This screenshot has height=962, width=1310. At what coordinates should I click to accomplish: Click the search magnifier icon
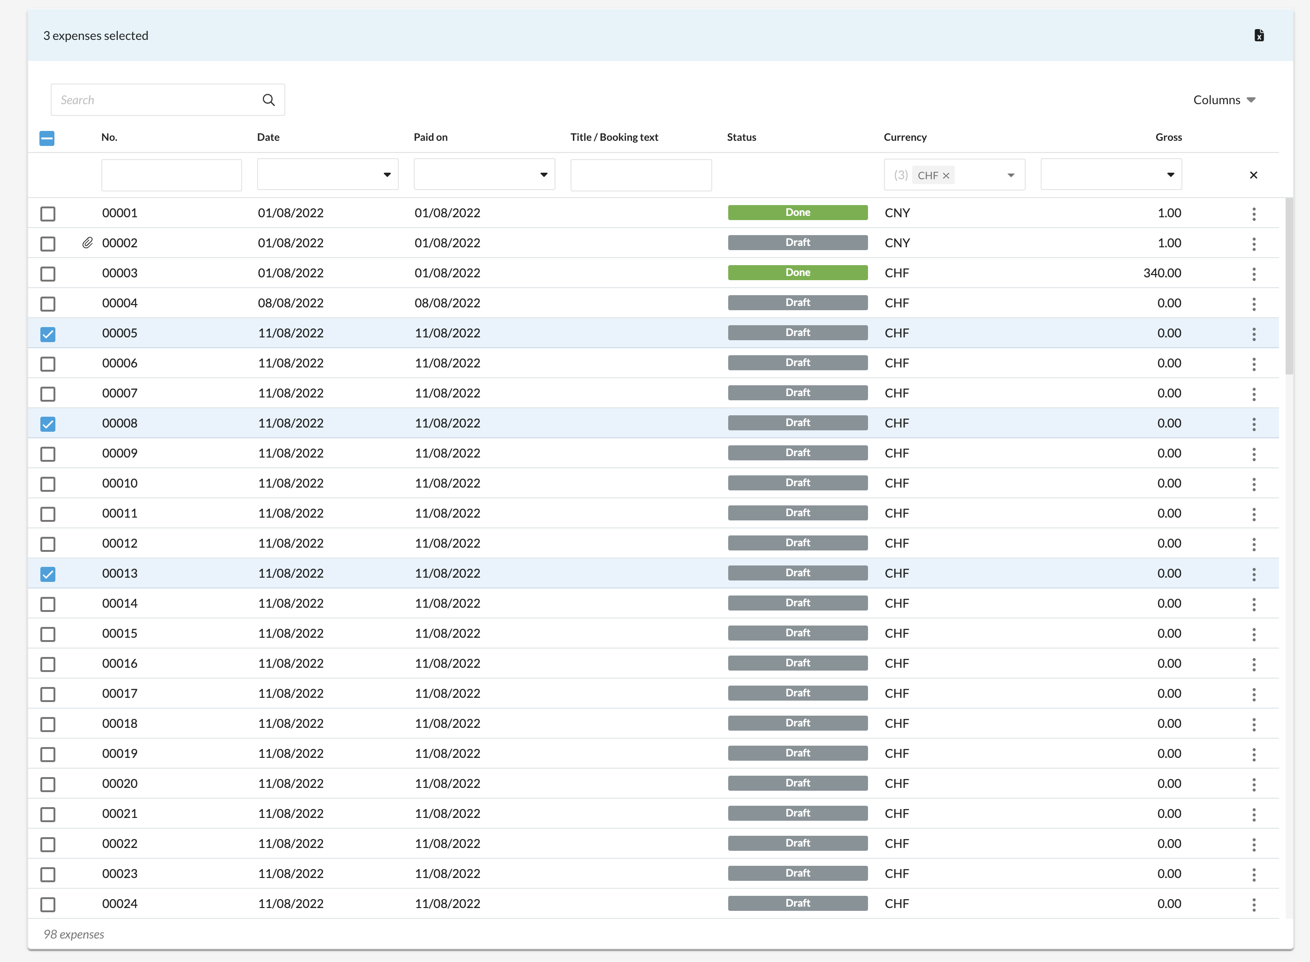(x=268, y=99)
